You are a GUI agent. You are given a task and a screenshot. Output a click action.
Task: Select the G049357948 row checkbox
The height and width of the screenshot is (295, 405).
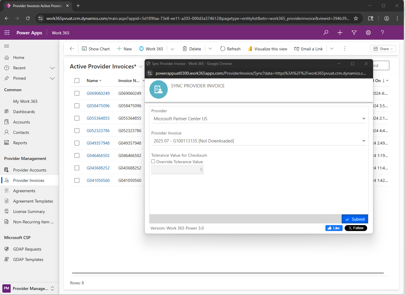77,143
